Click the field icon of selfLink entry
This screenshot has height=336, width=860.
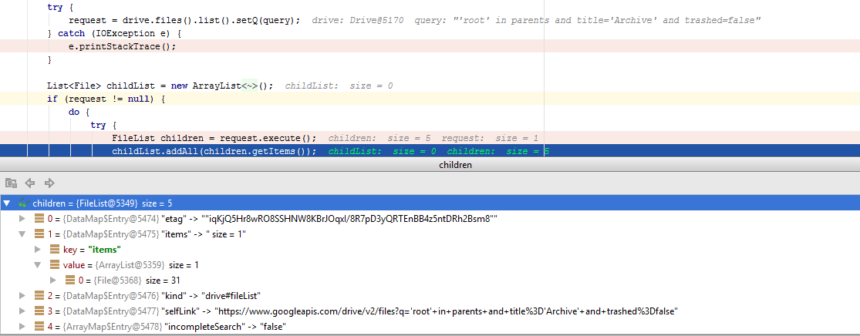39,311
